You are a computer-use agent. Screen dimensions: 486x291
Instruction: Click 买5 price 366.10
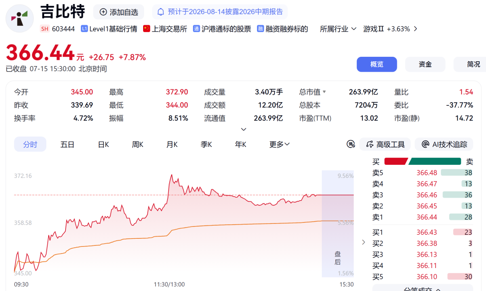click(427, 277)
